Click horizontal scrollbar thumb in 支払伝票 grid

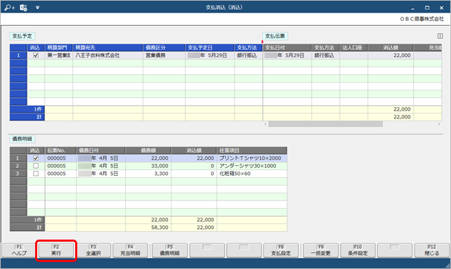coord(325,124)
